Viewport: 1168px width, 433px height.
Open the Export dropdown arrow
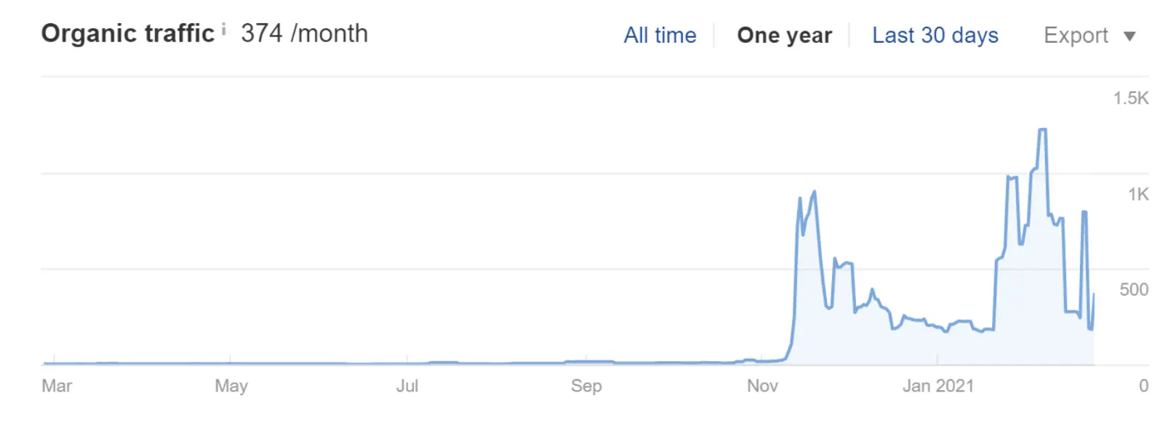tap(1129, 36)
